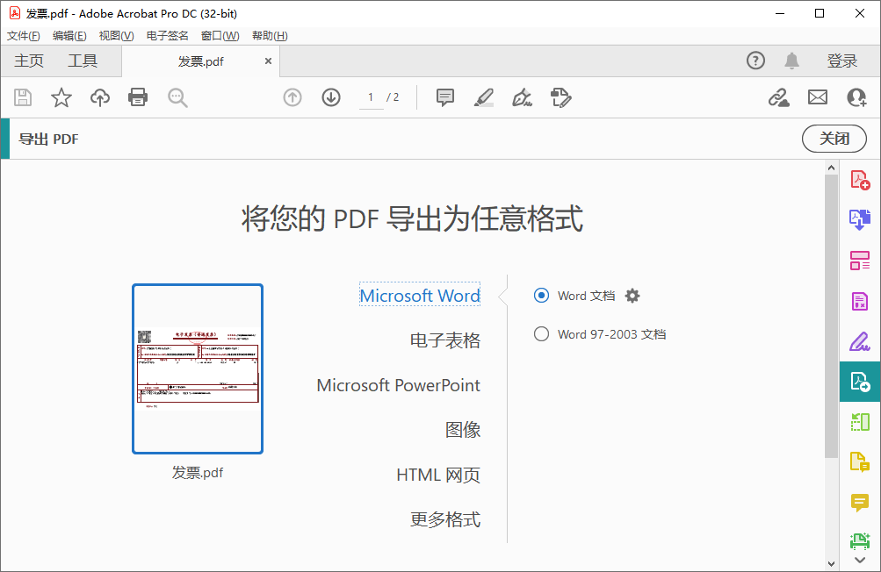Choose HTML 网页 export format
Screen dimensions: 881x572
[438, 475]
